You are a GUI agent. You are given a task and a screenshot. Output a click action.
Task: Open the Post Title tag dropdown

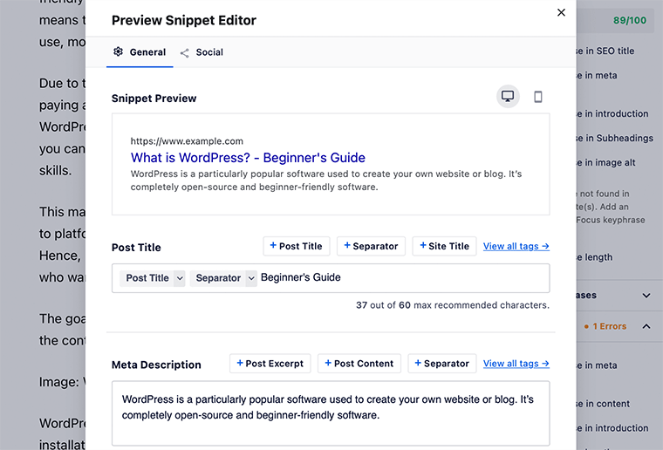179,278
